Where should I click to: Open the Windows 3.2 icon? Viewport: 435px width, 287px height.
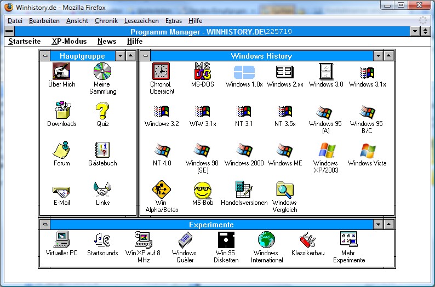pos(162,112)
